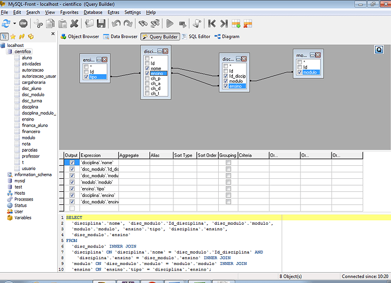Check the ch_p field in disci... table
Image resolution: width=391 pixels, height=283 pixels.
147,78
